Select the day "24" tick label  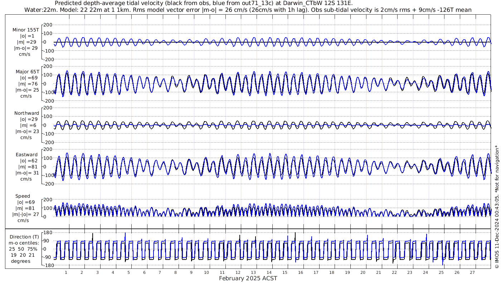click(x=425, y=272)
